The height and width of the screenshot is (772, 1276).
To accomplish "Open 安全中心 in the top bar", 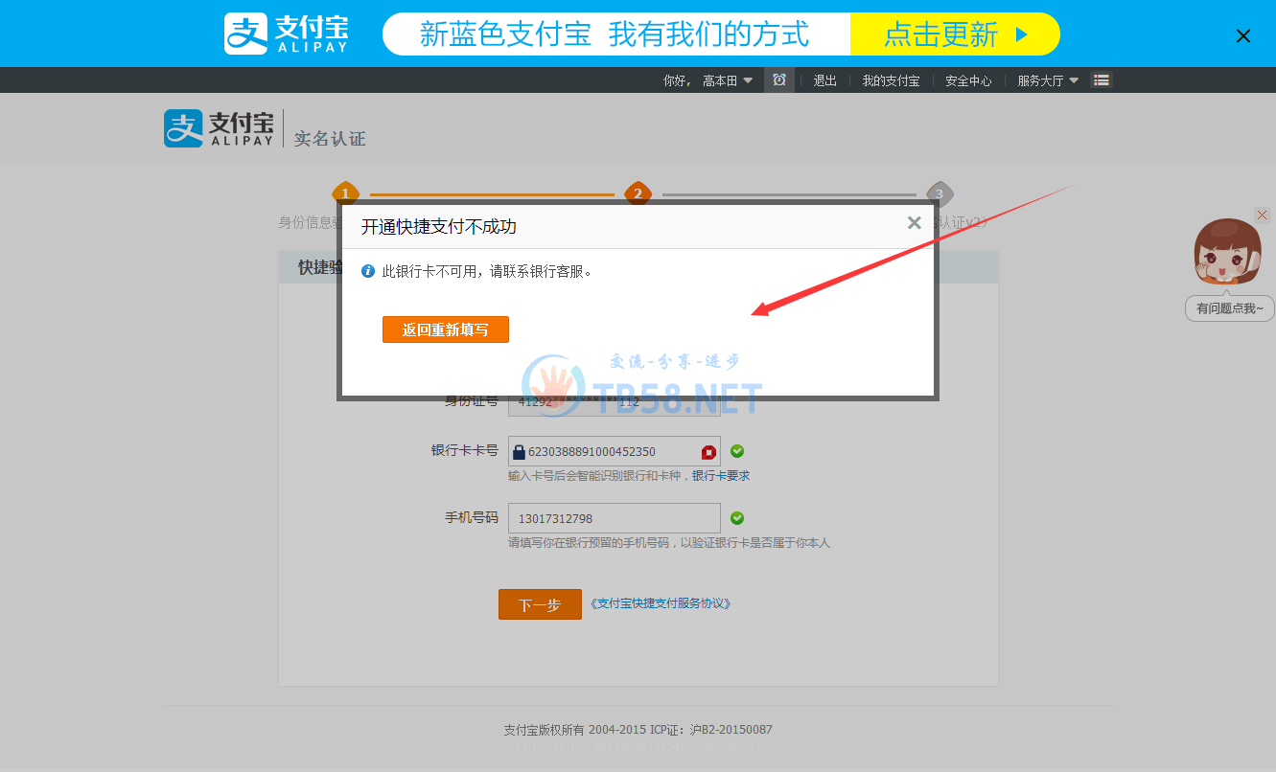I will pyautogui.click(x=968, y=80).
